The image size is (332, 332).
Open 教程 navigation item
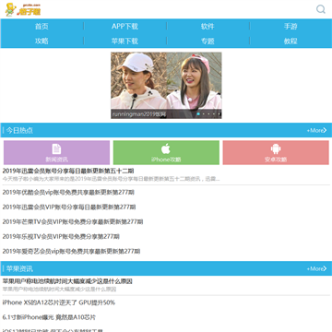(290, 41)
